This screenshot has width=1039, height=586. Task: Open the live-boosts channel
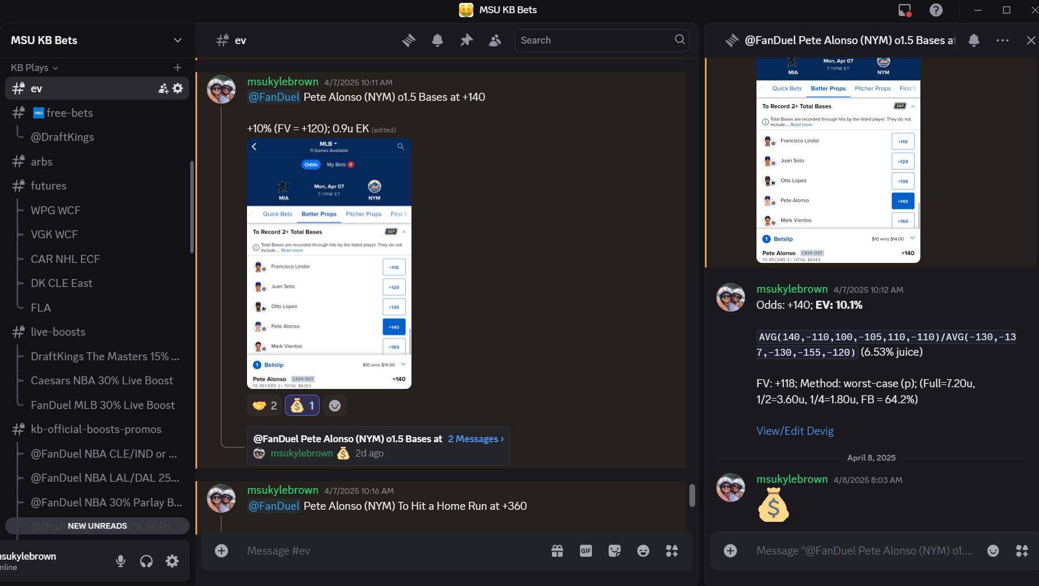pos(58,332)
